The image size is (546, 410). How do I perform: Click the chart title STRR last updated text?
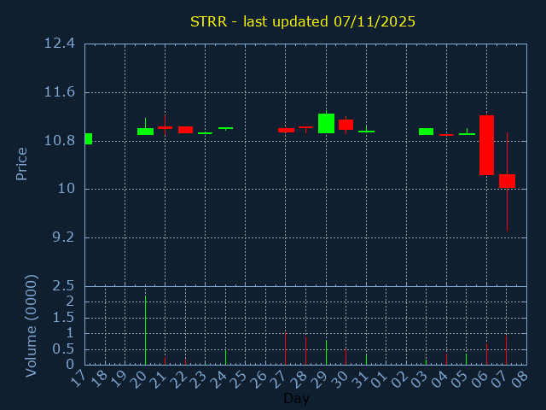(303, 21)
